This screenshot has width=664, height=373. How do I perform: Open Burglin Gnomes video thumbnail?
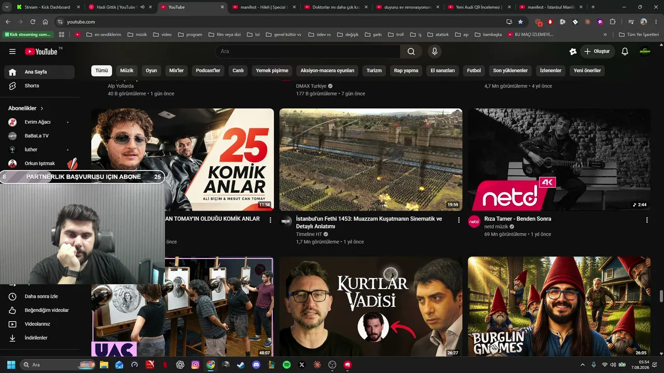click(559, 307)
